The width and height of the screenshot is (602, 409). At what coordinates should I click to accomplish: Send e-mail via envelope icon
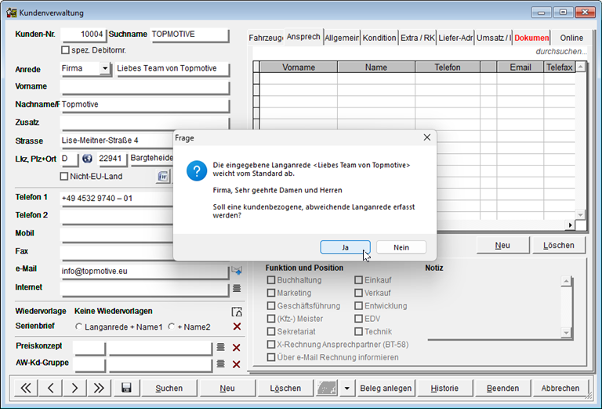(237, 271)
